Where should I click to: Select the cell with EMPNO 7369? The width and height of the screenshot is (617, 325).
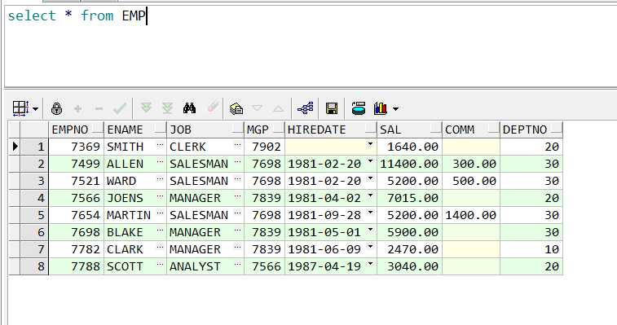point(76,147)
